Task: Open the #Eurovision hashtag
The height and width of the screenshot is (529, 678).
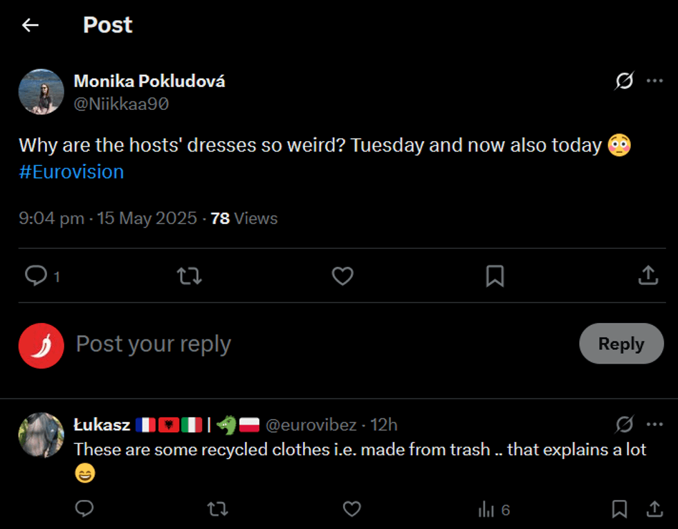Action: [71, 171]
